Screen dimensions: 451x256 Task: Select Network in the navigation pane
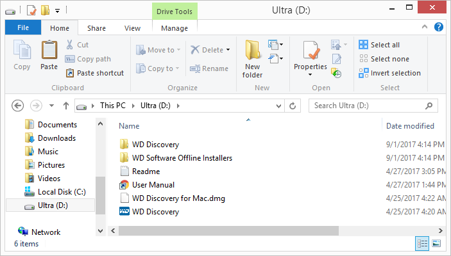coord(39,232)
